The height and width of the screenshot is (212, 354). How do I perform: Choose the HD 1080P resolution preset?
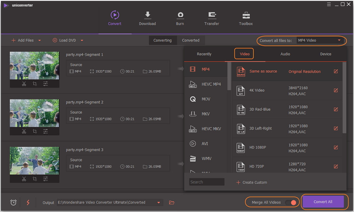tap(287, 147)
